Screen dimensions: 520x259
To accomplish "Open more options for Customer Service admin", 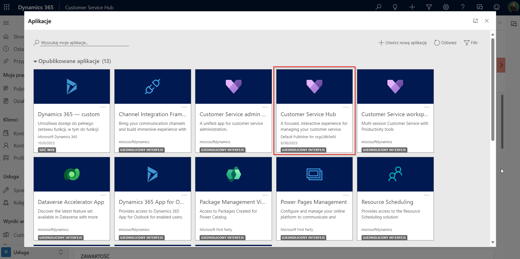I will tap(265, 107).
